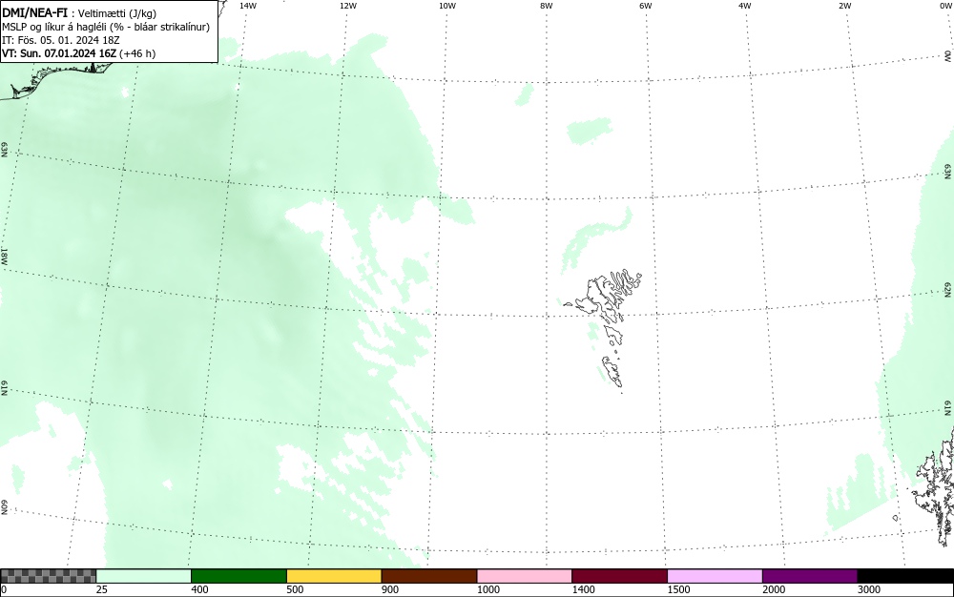Viewport: 954px width, 597px height.
Task: Click the 6W longitude label
Action: 646,6
